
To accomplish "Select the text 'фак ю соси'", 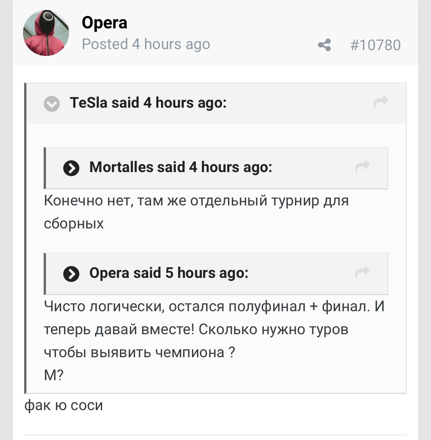I will [x=64, y=405].
